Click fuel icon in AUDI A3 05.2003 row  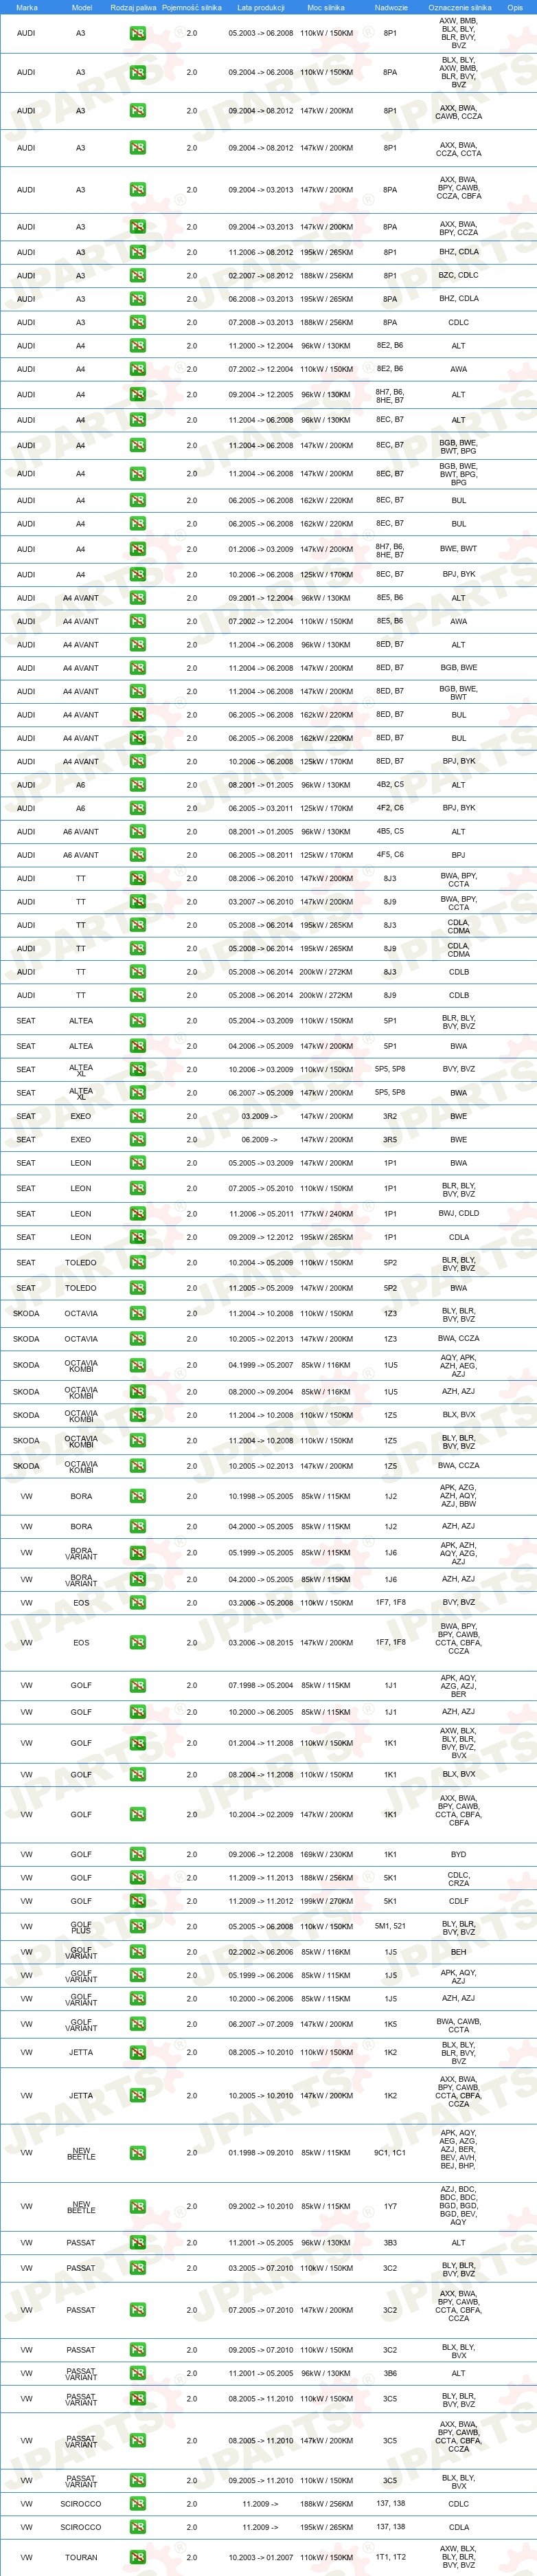click(x=137, y=33)
